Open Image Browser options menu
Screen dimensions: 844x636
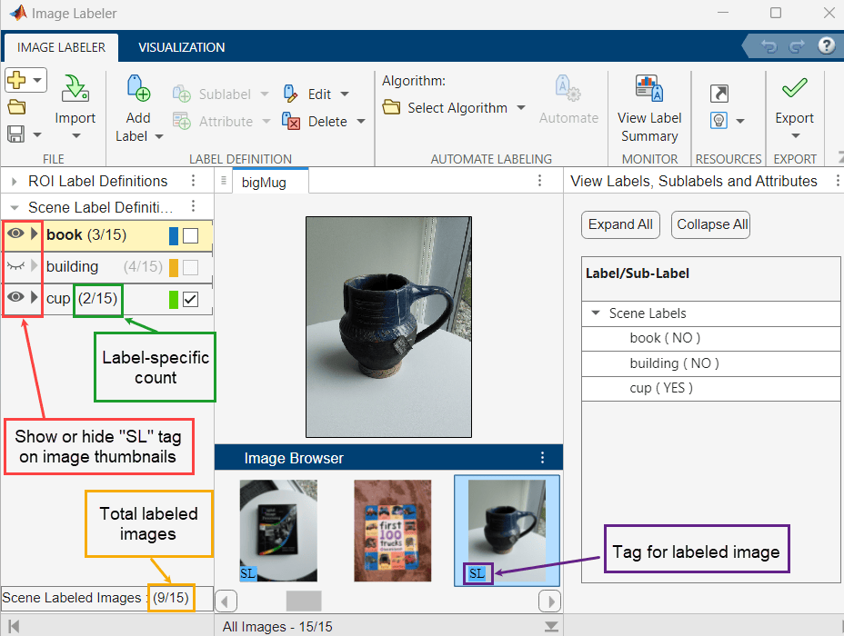543,458
